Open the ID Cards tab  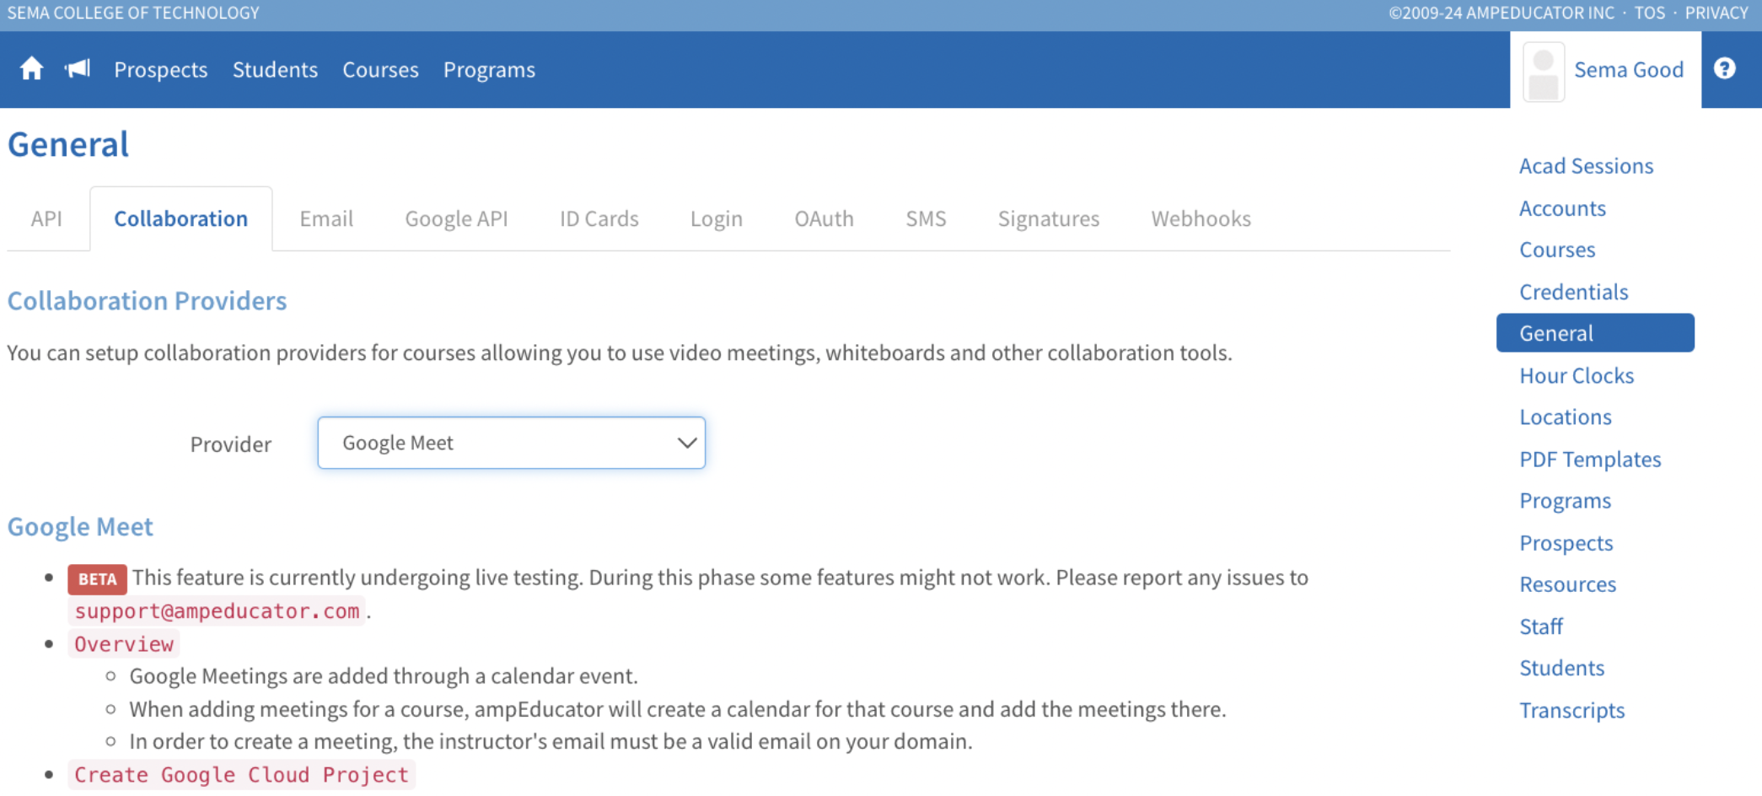(599, 219)
